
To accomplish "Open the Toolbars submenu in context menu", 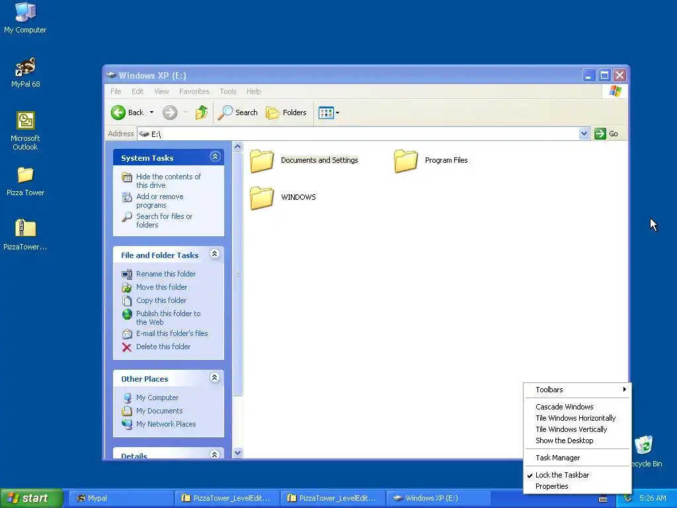I will (578, 390).
